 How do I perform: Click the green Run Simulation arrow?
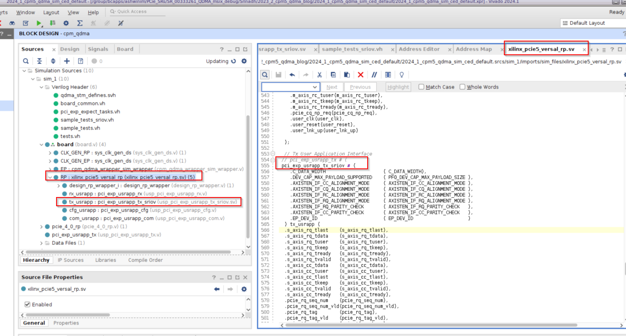point(39,23)
